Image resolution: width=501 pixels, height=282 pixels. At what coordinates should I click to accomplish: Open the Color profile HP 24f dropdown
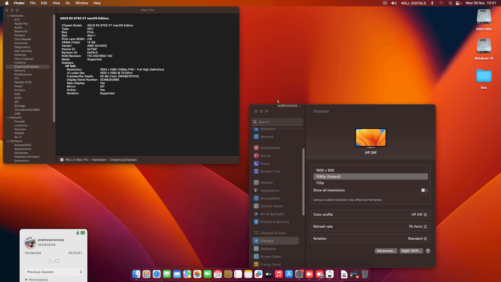419,214
